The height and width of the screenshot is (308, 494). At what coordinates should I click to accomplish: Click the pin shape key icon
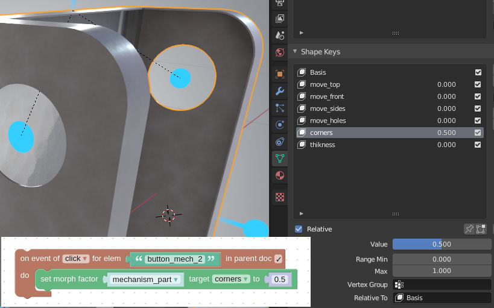469,229
